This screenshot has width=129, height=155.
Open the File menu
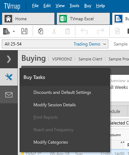click(35, 6)
